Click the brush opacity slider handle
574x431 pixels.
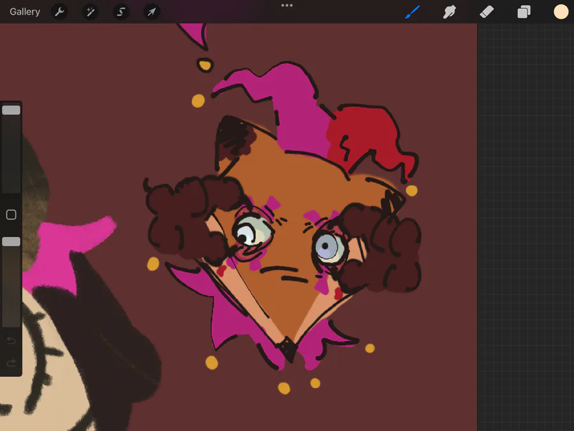11,241
